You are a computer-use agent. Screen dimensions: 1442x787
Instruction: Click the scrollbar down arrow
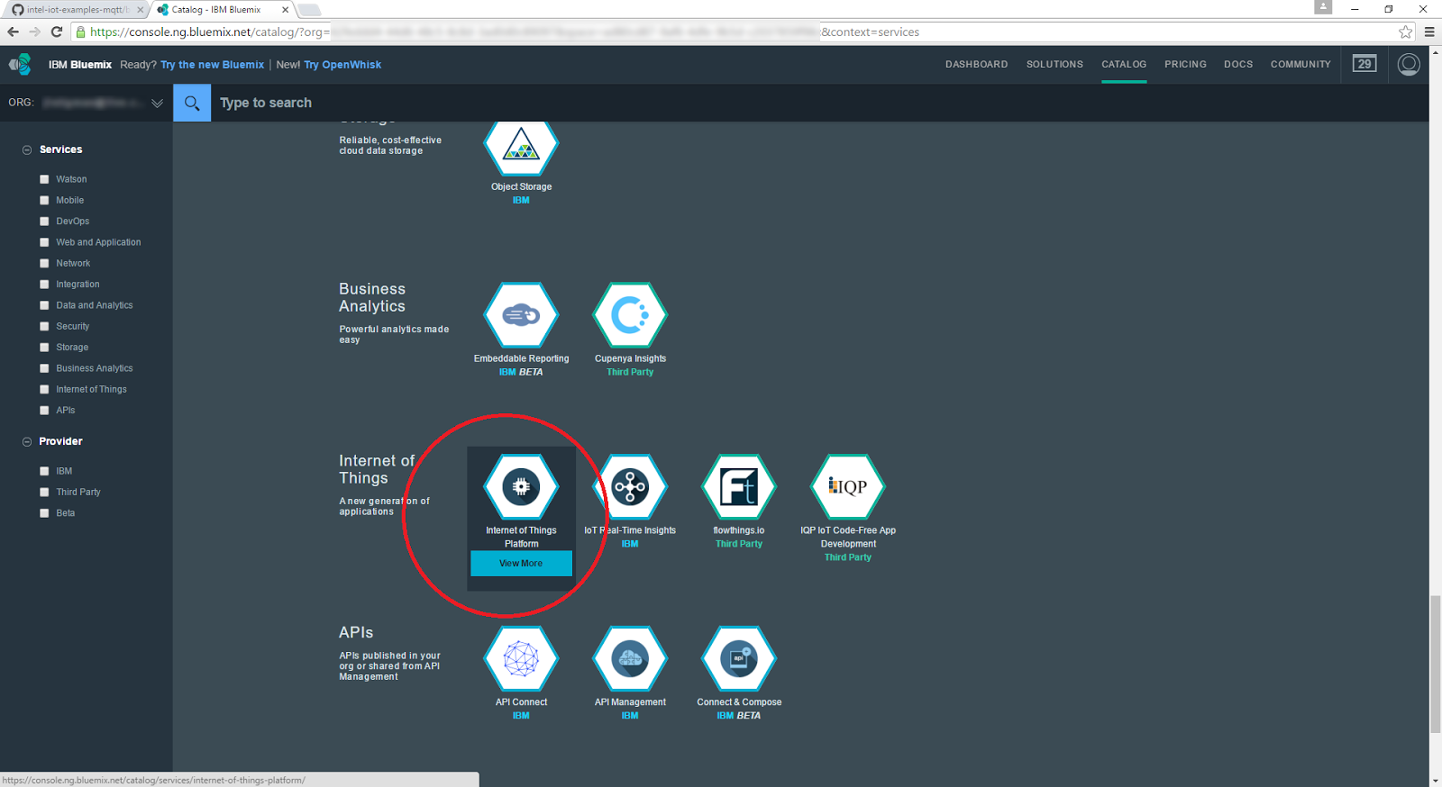point(1435,781)
